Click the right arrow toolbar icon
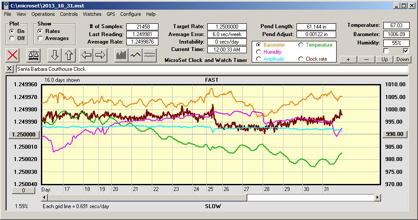 click(x=100, y=55)
